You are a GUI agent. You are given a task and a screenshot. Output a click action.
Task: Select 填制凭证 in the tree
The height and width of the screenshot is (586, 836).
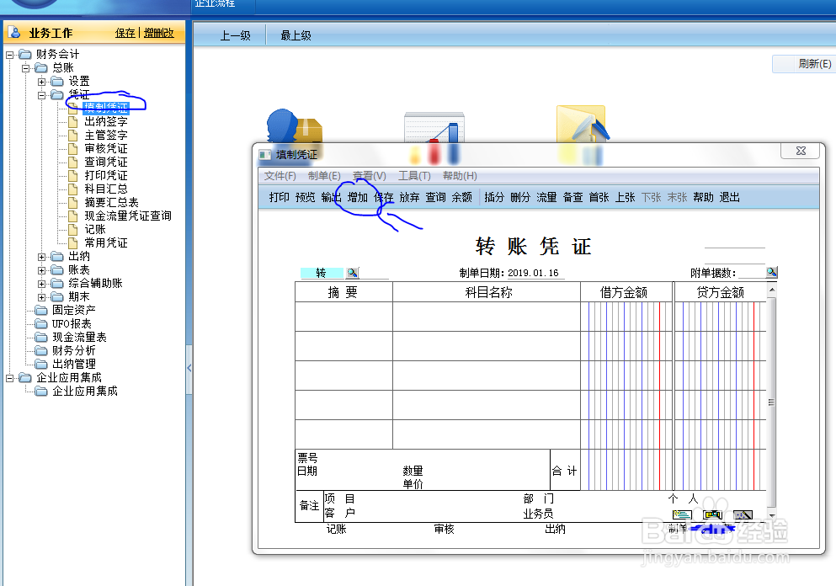(105, 108)
